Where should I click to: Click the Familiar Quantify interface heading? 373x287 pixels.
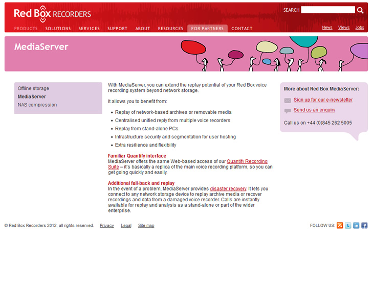tap(137, 156)
